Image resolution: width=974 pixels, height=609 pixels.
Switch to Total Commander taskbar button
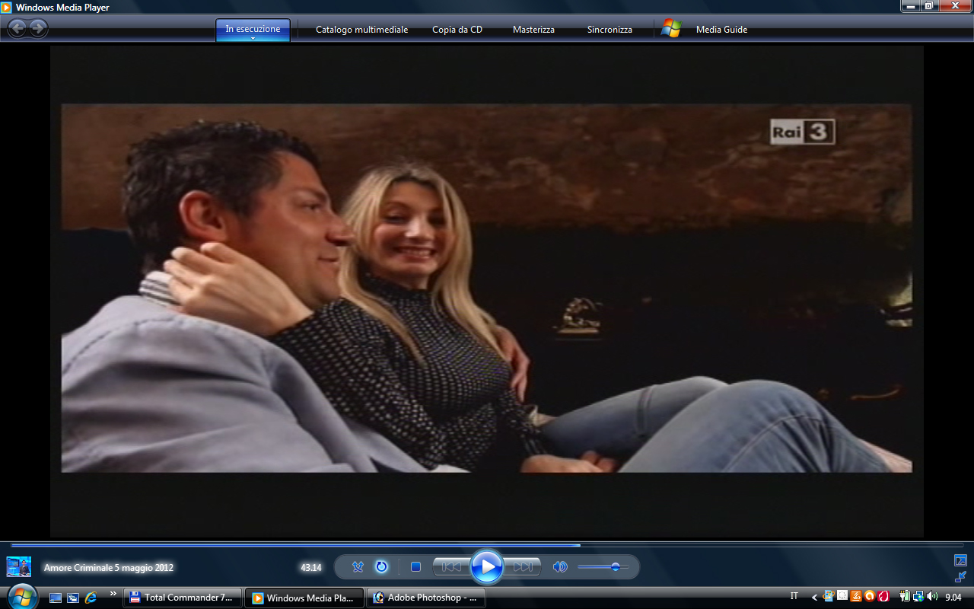point(182,598)
